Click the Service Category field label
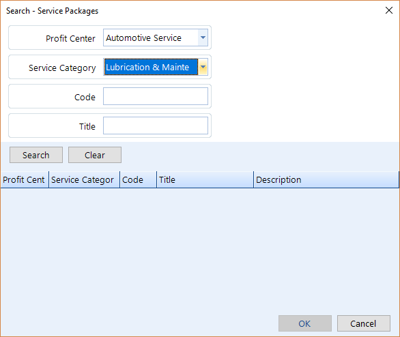Viewport: 400px width, 337px height. click(x=62, y=68)
